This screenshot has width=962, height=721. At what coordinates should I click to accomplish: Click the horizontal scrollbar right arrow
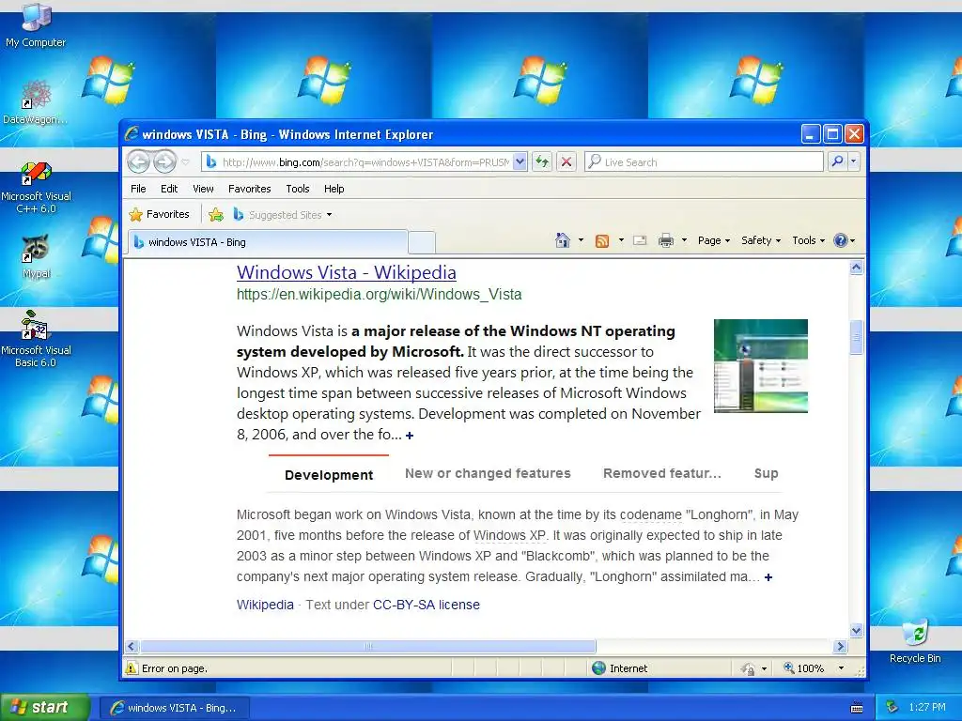(x=841, y=646)
